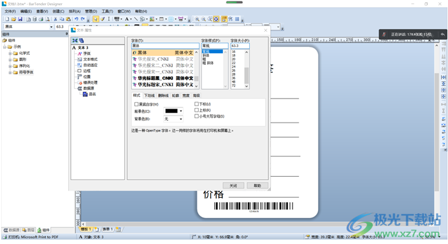
Task: Select the Table creation tool
Action: tap(161, 19)
